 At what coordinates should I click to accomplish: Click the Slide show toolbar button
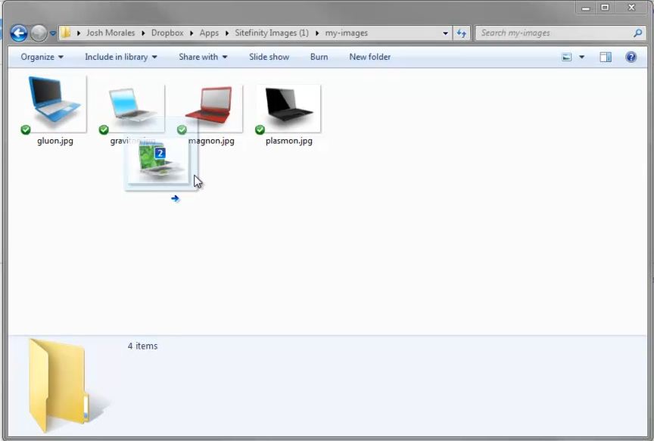pos(269,57)
